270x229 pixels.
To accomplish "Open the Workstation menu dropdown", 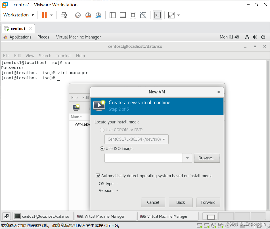I will [19, 15].
